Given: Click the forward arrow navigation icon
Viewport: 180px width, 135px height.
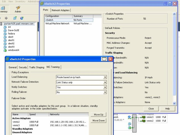Looking at the screenshot, I should (x=6, y=18).
